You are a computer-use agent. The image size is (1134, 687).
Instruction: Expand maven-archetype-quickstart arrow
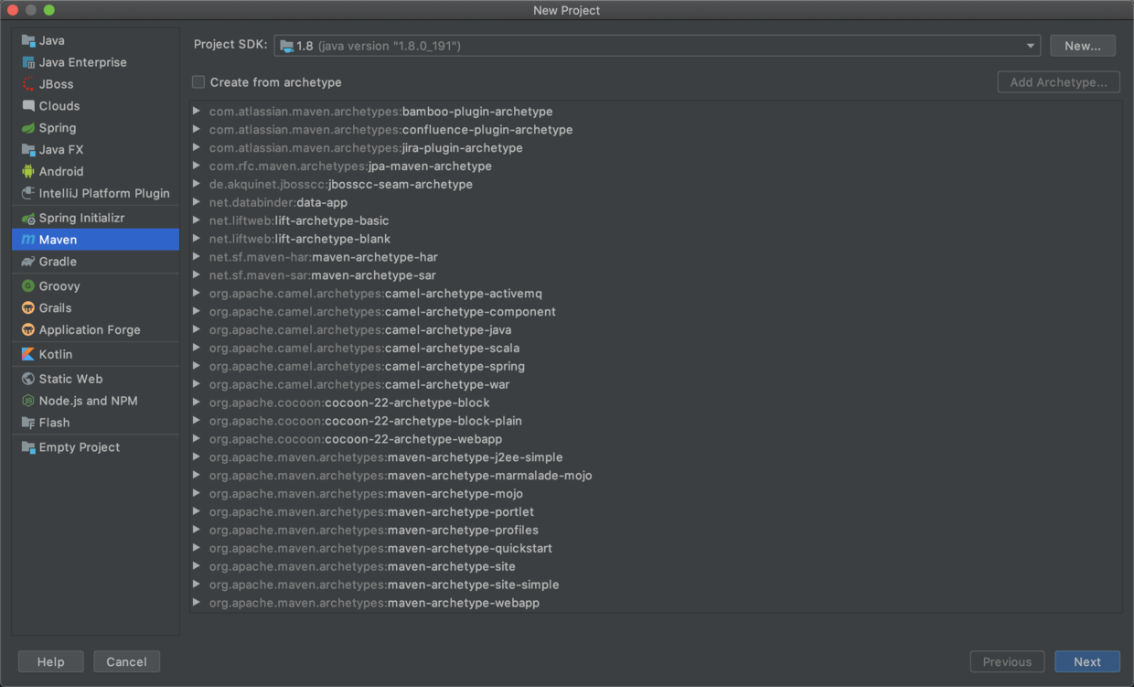click(197, 548)
